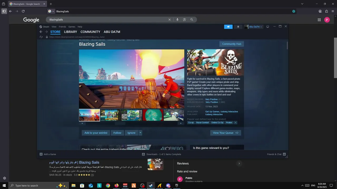337x189 pixels.
Task: Open File Explorer from taskbar
Action: pos(73,186)
